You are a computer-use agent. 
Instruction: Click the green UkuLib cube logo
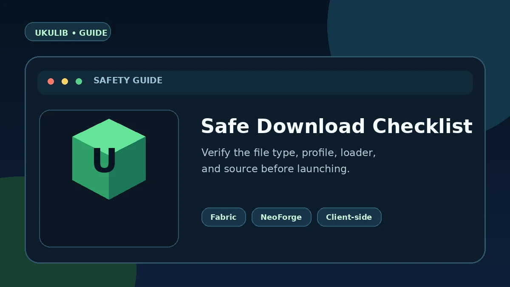[109, 159]
